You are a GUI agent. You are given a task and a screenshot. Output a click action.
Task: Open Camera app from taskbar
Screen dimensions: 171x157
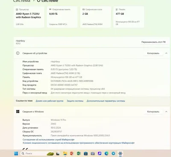pyautogui.click(x=93, y=154)
